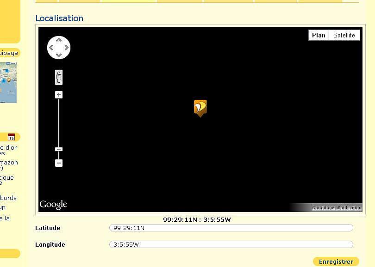Click the coordinates text 99:29:11N : 3:5:55W
Image resolution: width=375 pixels, height=267 pixels.
197,219
